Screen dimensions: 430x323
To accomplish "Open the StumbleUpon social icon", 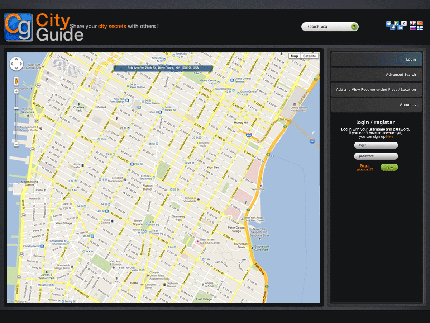I will pyautogui.click(x=396, y=23).
